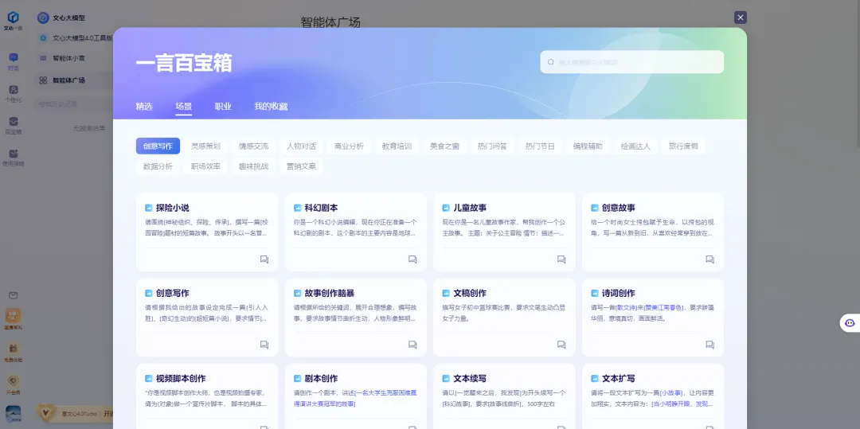Switch to the 精选 tab
The image size is (860, 429).
[143, 107]
